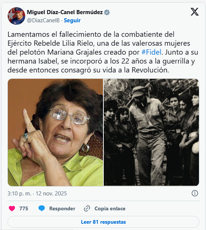Click the blue reply speech bubble icon
206x230 pixels.
42,208
